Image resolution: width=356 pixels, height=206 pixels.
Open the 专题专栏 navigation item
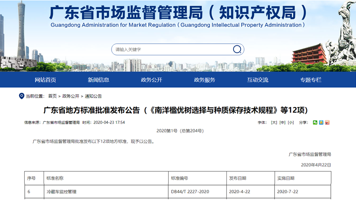pos(311,80)
